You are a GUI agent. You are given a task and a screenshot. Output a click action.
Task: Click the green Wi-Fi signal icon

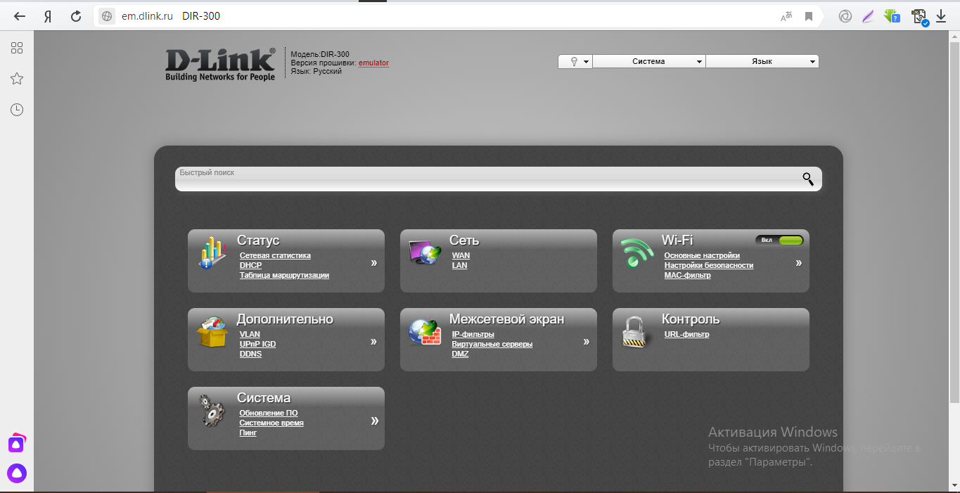(637, 253)
